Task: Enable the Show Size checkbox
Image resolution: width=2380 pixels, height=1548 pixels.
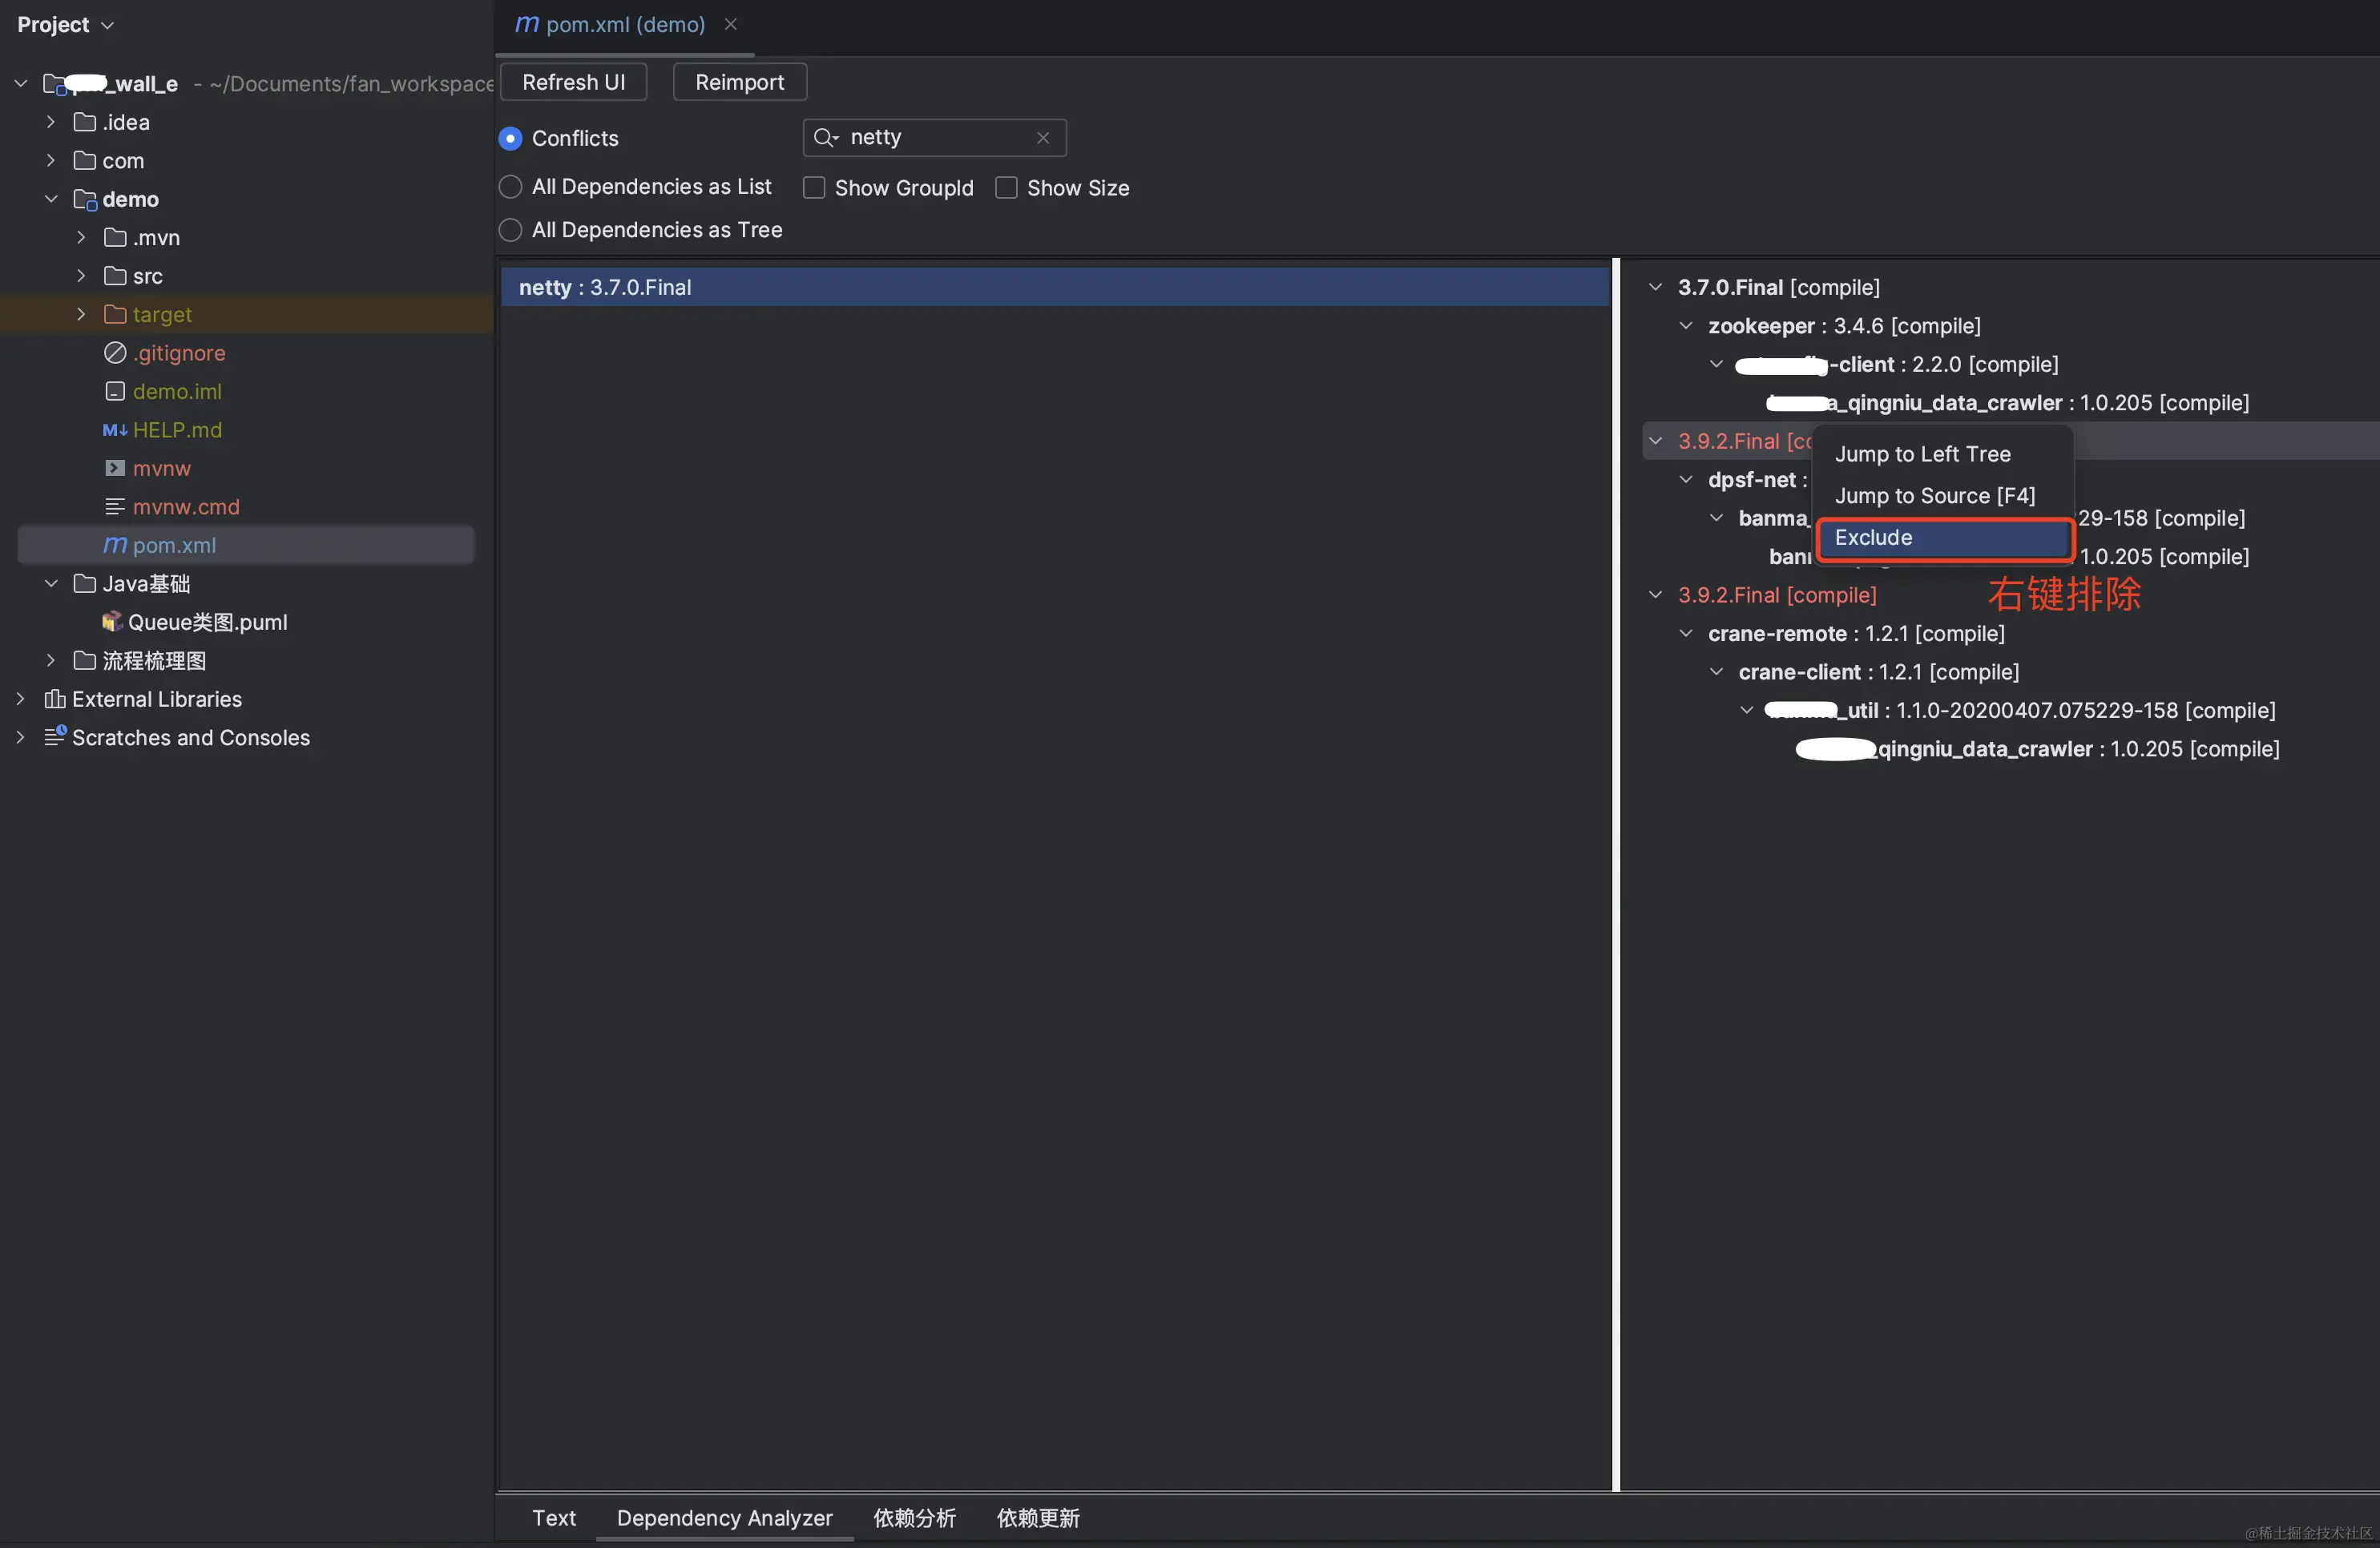Action: [x=1006, y=188]
